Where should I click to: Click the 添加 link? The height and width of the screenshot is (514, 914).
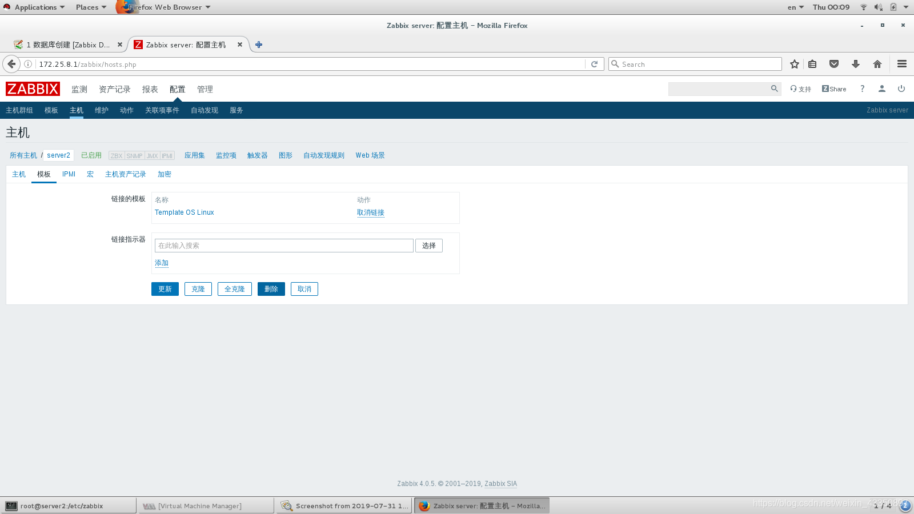162,263
